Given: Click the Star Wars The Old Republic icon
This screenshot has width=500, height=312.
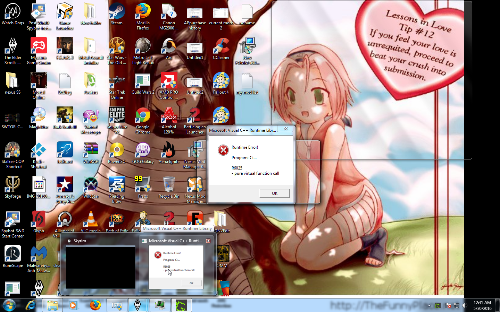Looking at the screenshot, I should (117, 51).
